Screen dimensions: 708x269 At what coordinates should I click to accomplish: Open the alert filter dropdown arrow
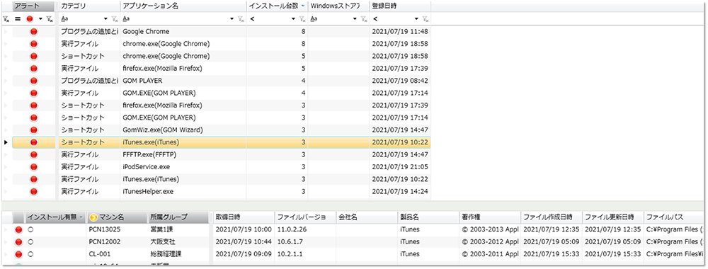click(40, 19)
